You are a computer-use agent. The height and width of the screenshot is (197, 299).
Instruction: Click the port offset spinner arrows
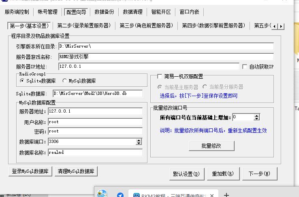[x=256, y=117]
